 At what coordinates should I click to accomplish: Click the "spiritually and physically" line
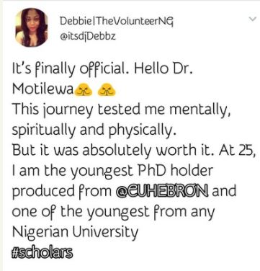(x=92, y=131)
